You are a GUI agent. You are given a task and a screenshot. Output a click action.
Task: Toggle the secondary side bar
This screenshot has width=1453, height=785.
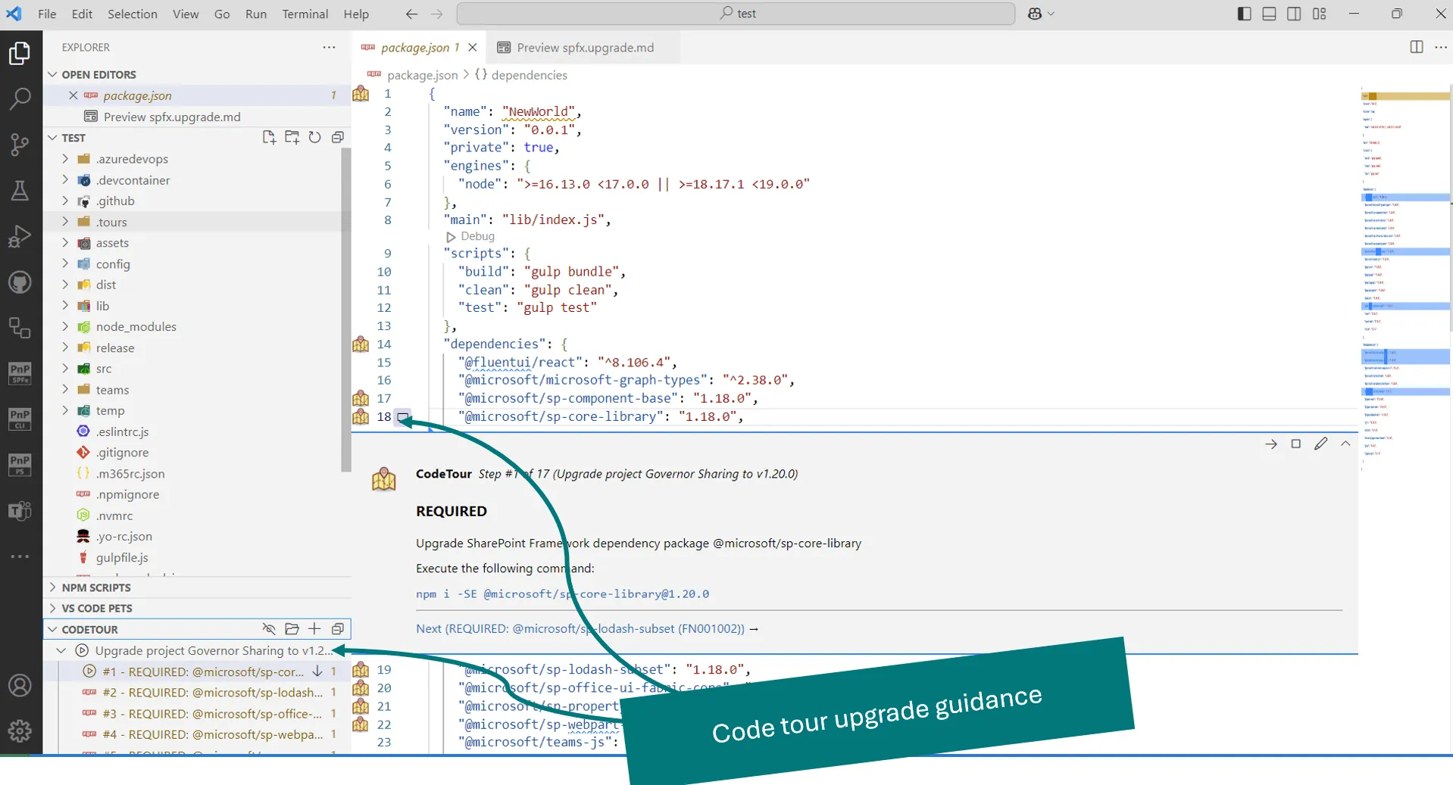click(1294, 14)
